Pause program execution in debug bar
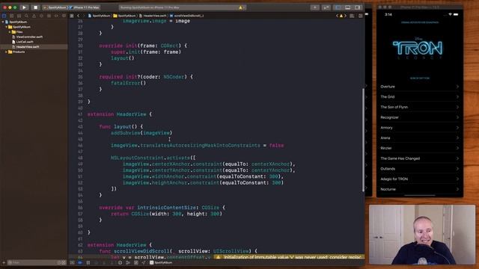 pos(88,262)
